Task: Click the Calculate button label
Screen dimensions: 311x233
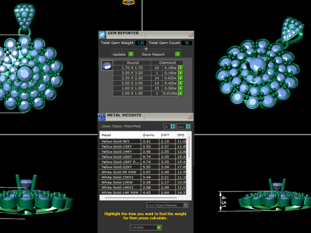Action: tap(137, 227)
